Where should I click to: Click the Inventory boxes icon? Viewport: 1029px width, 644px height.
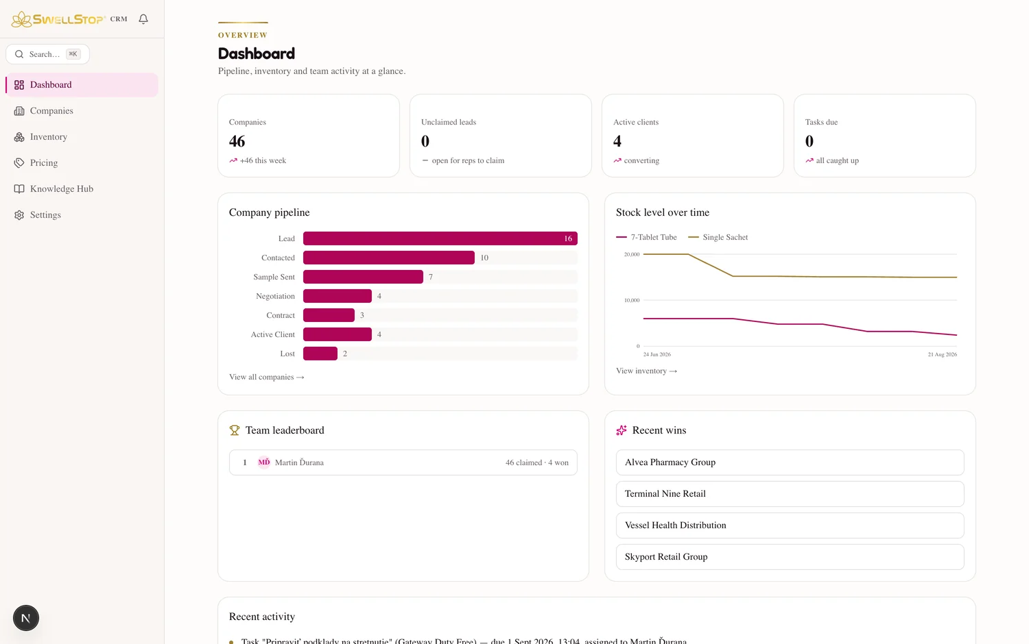(x=19, y=137)
